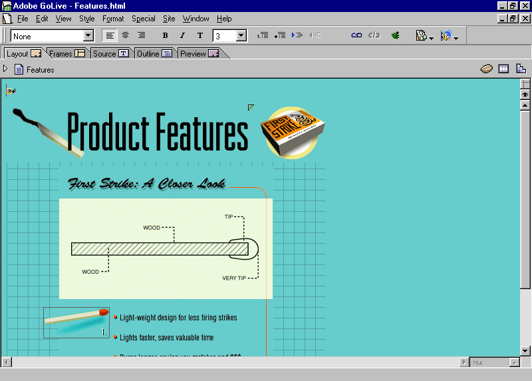Click the remove link icon
The image size is (532, 381).
coord(374,35)
